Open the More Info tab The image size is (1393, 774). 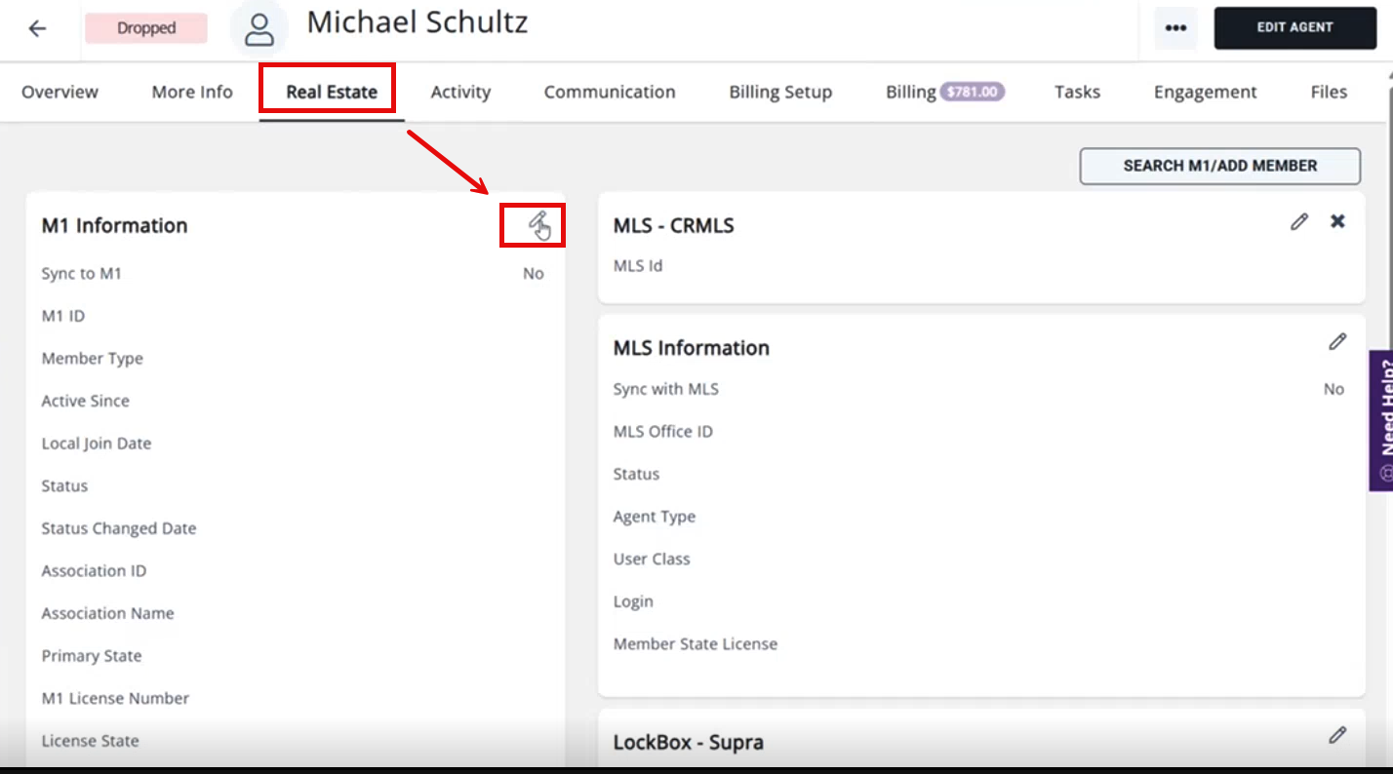coord(192,92)
